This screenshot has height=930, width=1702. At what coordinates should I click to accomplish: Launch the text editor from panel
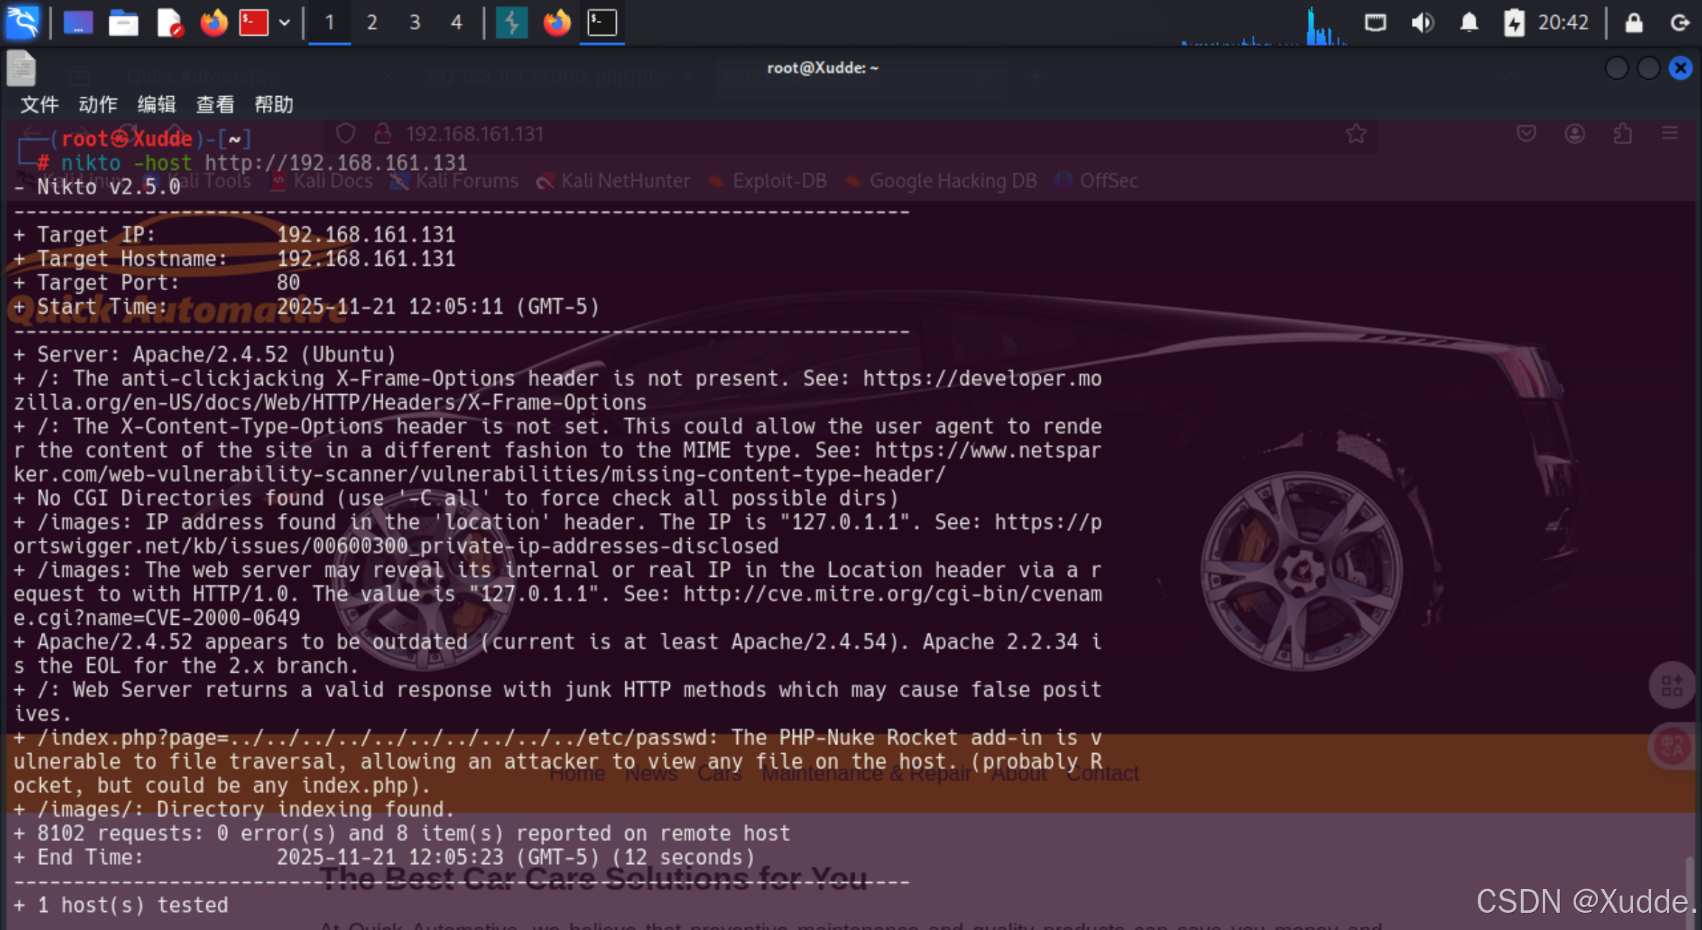point(169,22)
